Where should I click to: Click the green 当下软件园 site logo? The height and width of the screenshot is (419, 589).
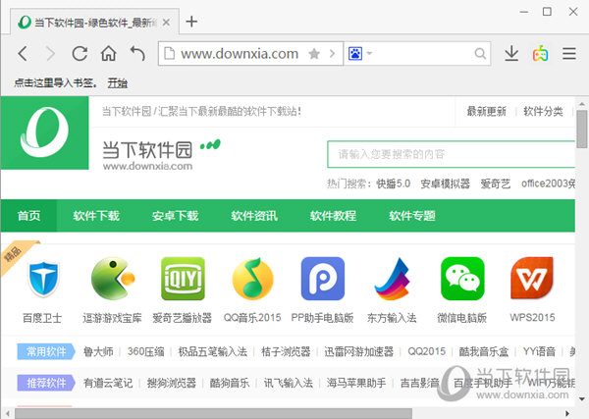[x=45, y=132]
